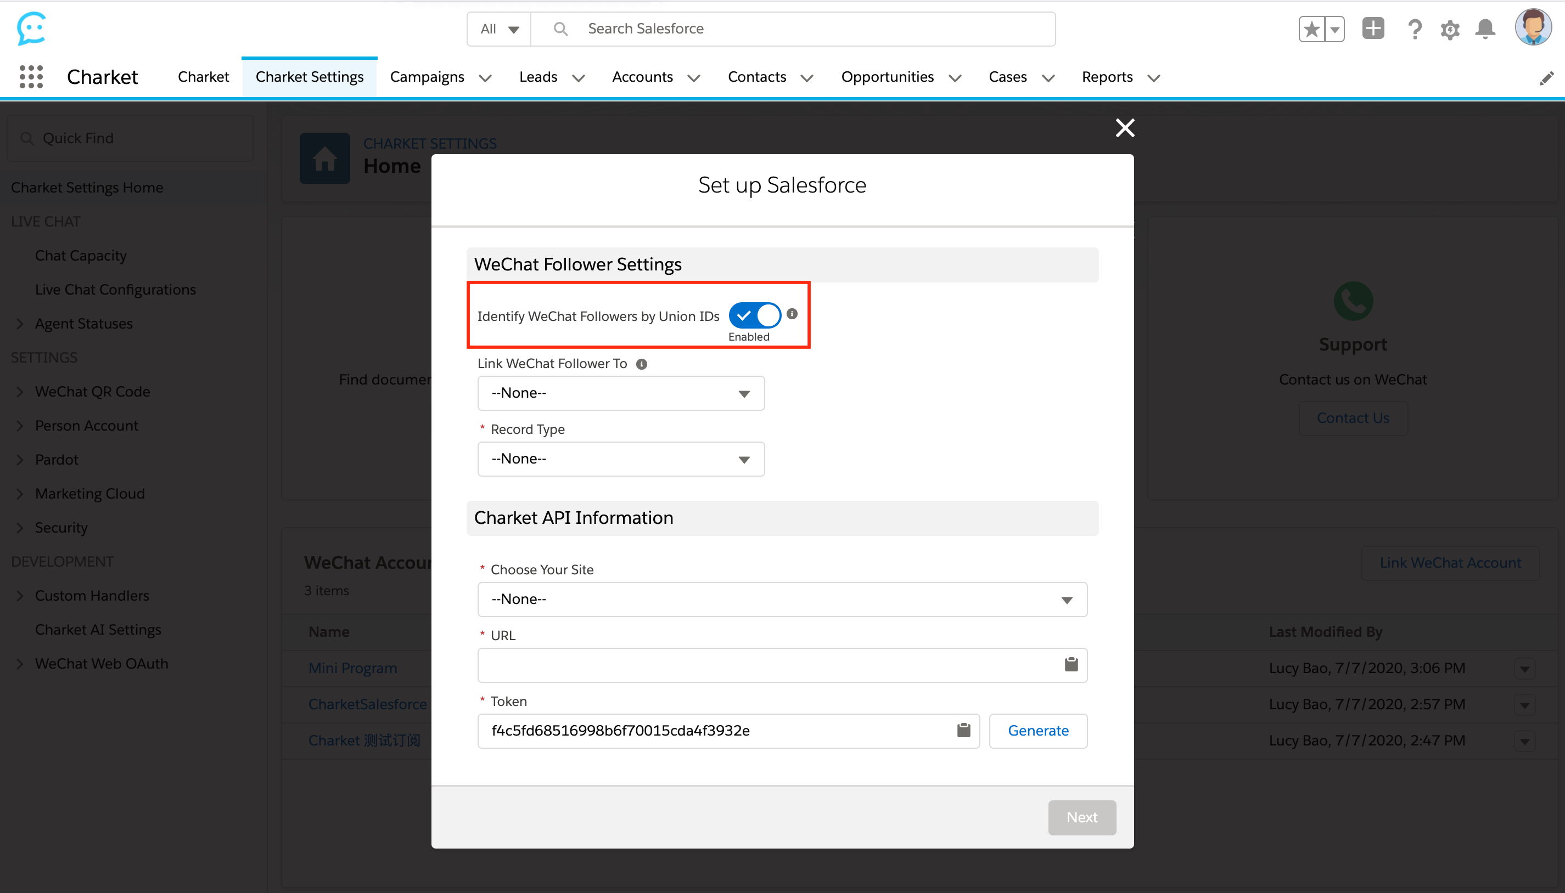Click the Charket chat logo icon

click(x=31, y=28)
